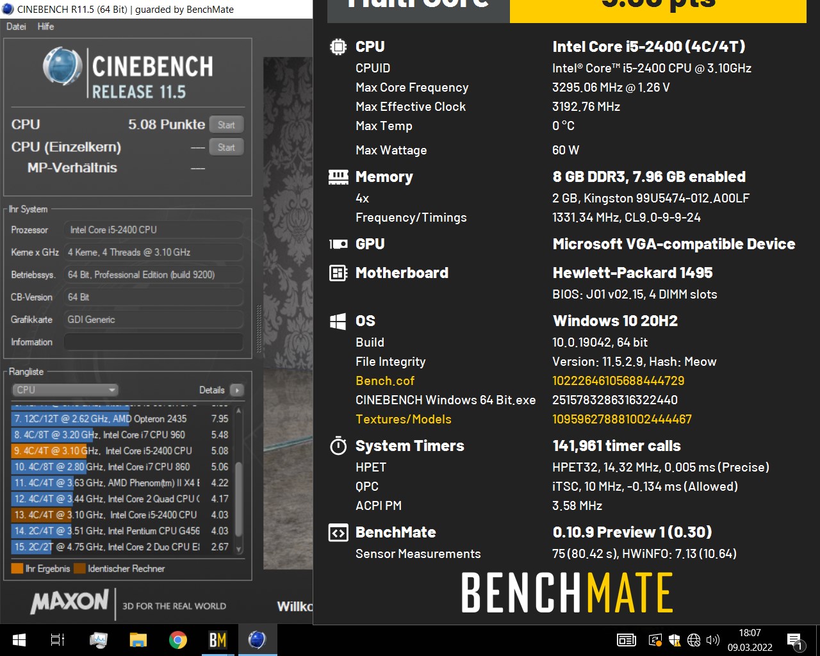Image resolution: width=820 pixels, height=656 pixels.
Task: Click Cinebench title bar app icon
Action: [x=8, y=9]
